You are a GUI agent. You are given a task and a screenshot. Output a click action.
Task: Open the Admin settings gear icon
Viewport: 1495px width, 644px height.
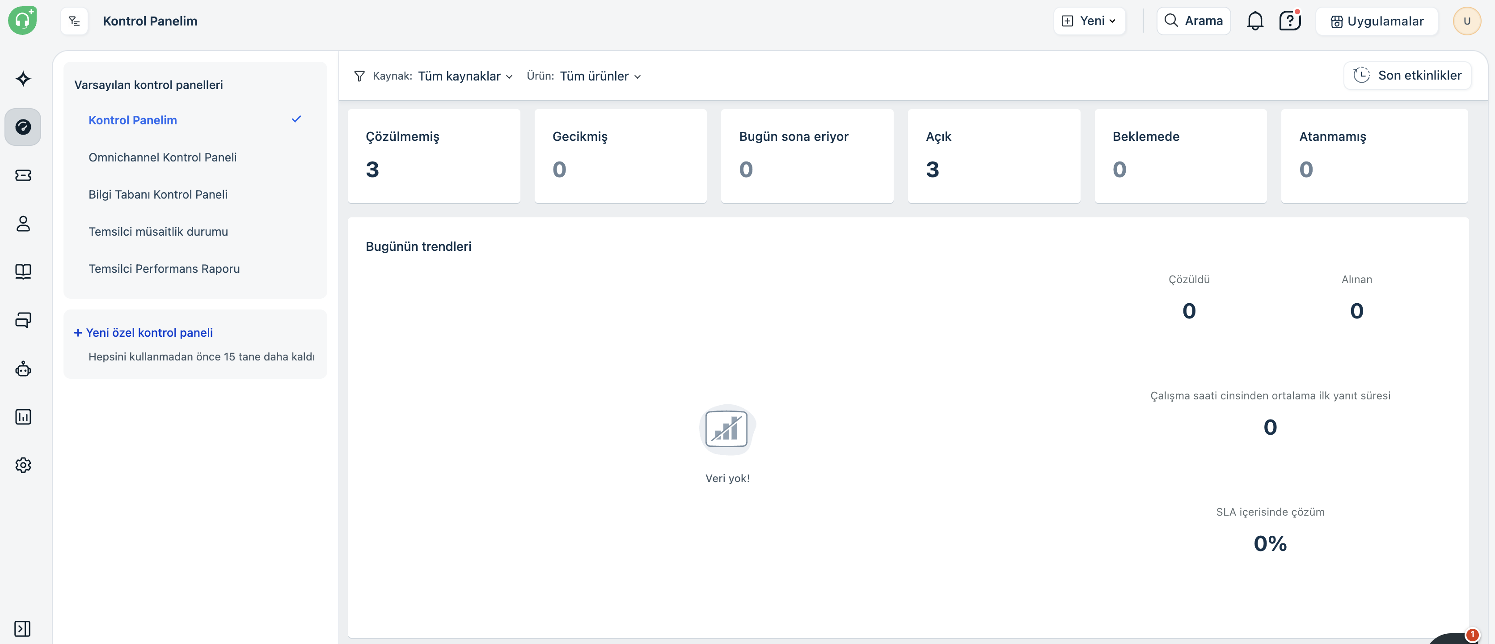click(23, 465)
